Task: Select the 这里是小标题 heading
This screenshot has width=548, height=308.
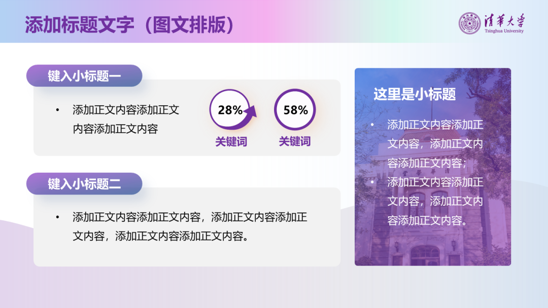Action: pos(415,94)
